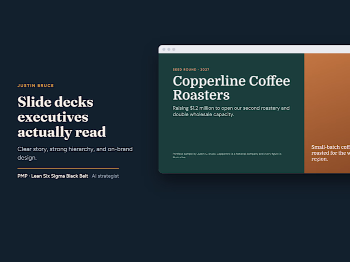Click the third dot in mockup window bar
This screenshot has width=350, height=262.
(x=173, y=49)
